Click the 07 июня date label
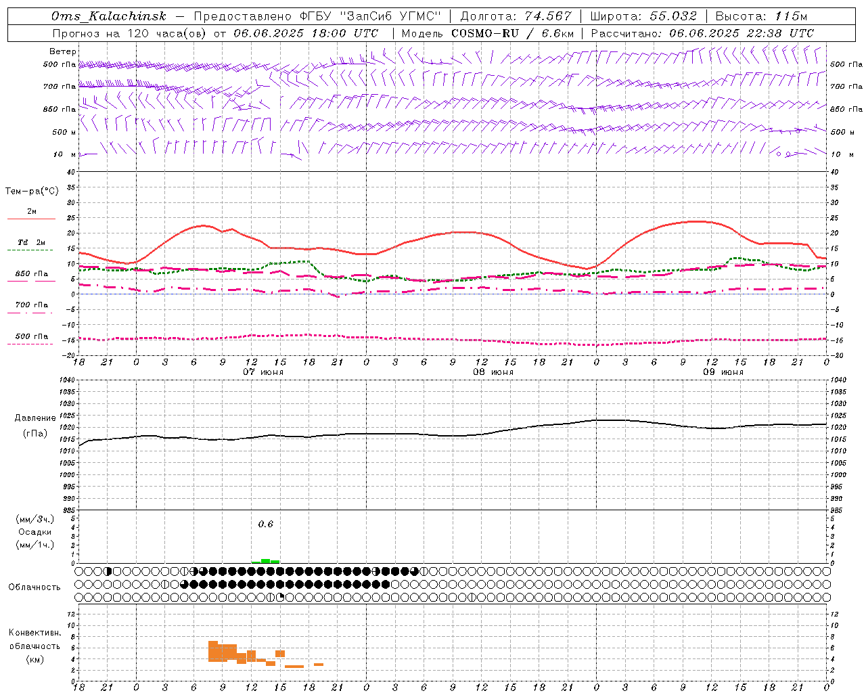The width and height of the screenshot is (866, 693). click(x=263, y=372)
